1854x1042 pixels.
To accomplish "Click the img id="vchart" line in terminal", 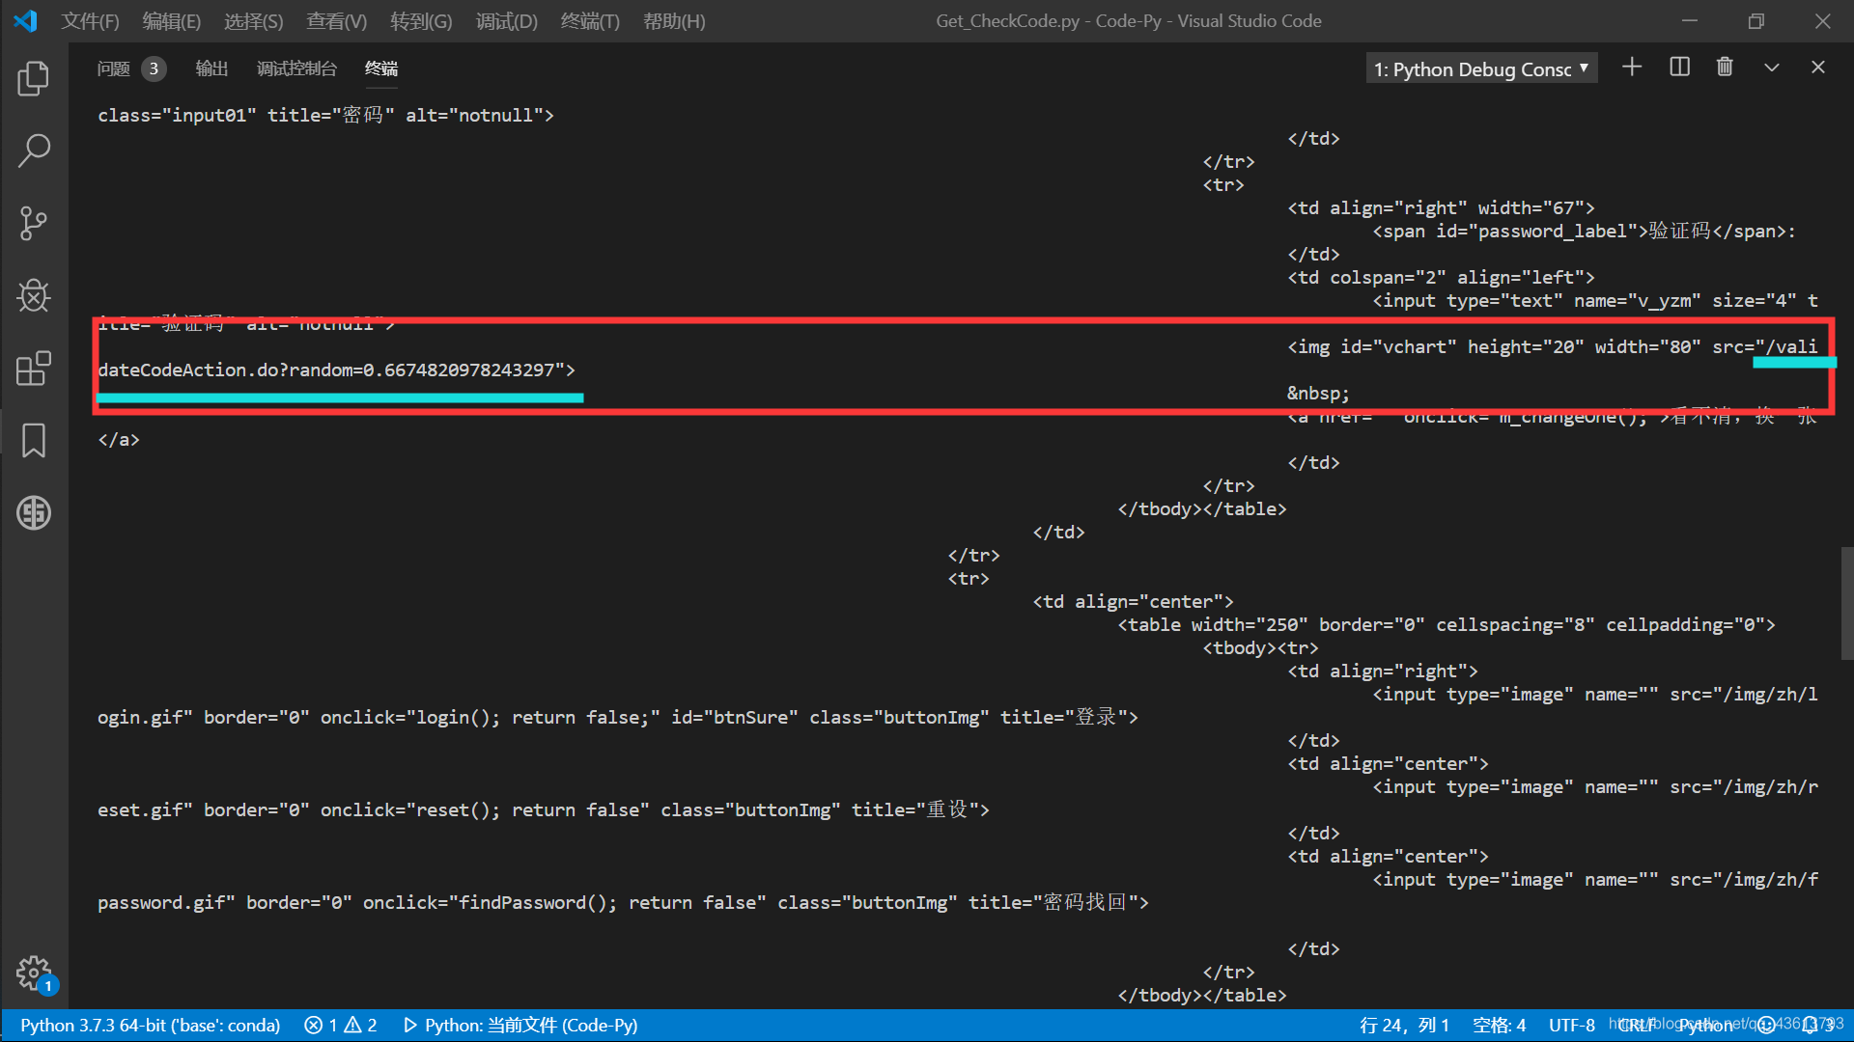I will coord(1552,346).
